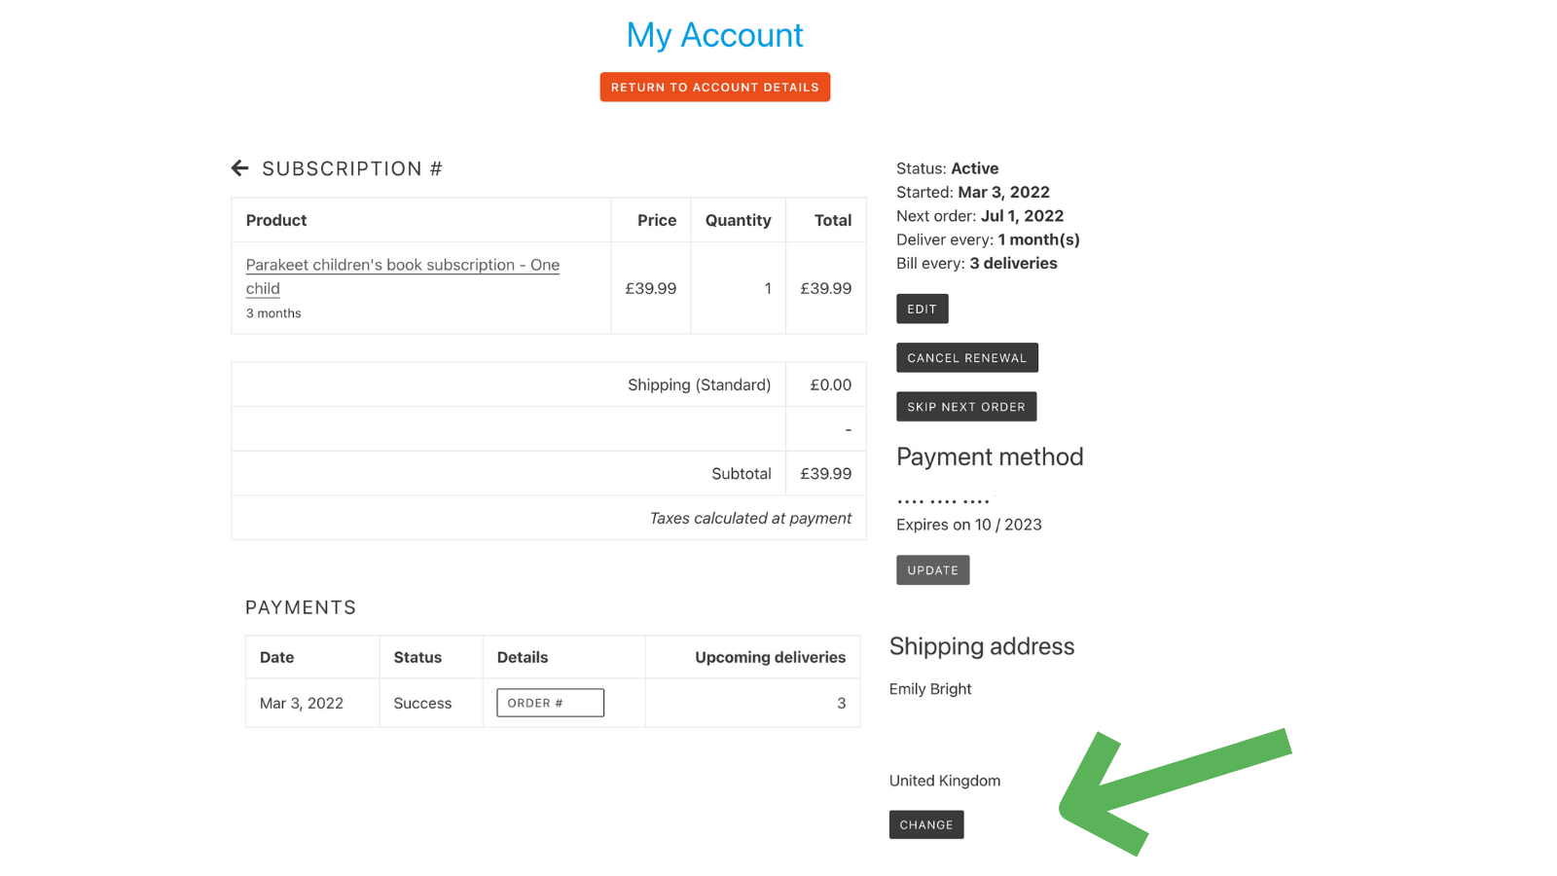Click Return to Account Details button
Viewport: 1557px width, 876px height.
[715, 87]
